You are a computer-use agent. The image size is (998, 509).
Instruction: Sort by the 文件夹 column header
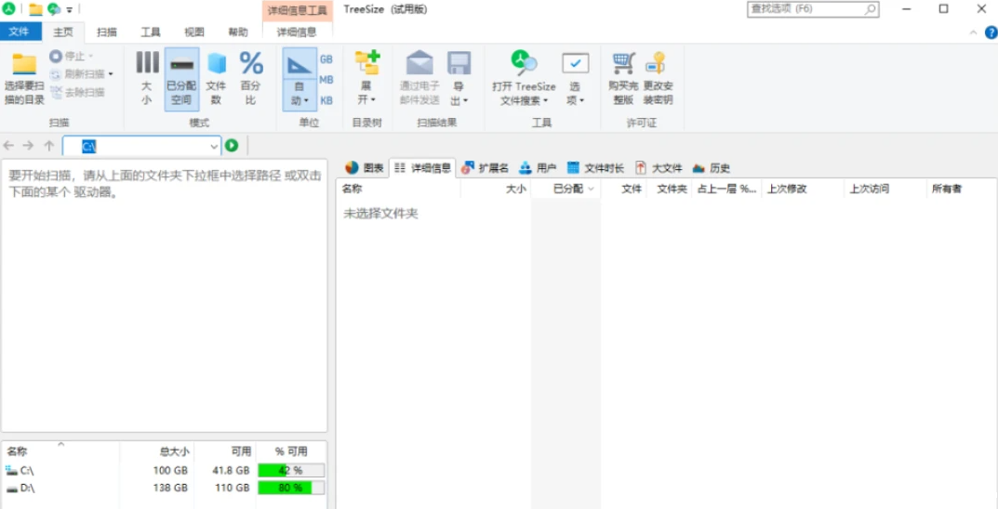(669, 189)
